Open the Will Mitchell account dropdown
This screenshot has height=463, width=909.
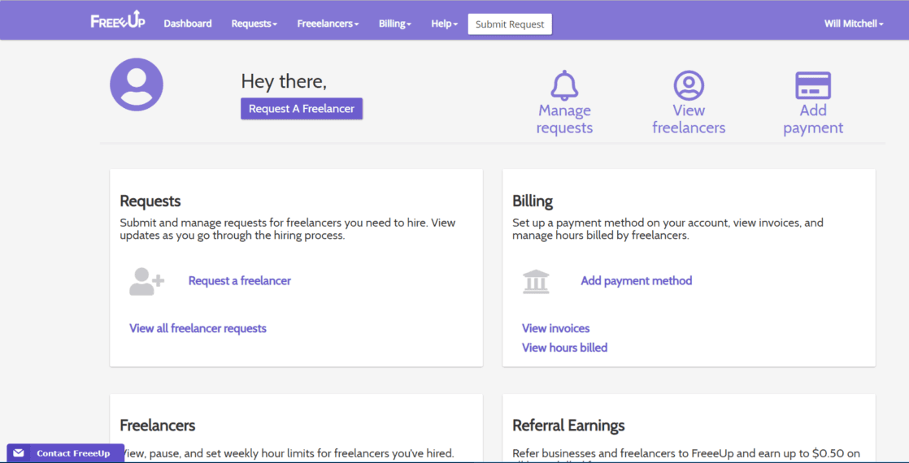pos(854,24)
